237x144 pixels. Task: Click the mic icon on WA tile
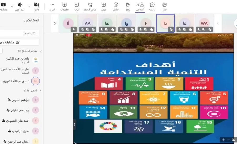point(199,30)
